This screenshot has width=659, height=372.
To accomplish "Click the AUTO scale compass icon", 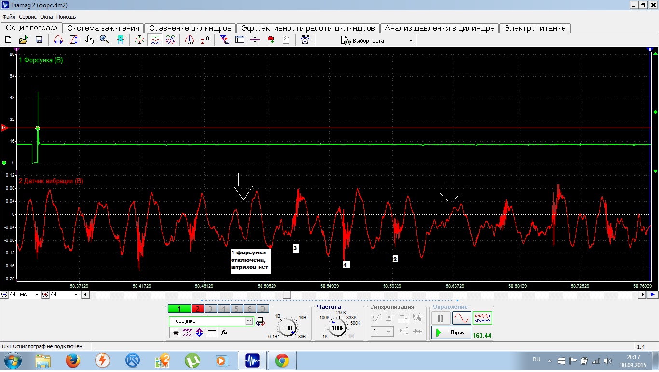I will [x=190, y=40].
